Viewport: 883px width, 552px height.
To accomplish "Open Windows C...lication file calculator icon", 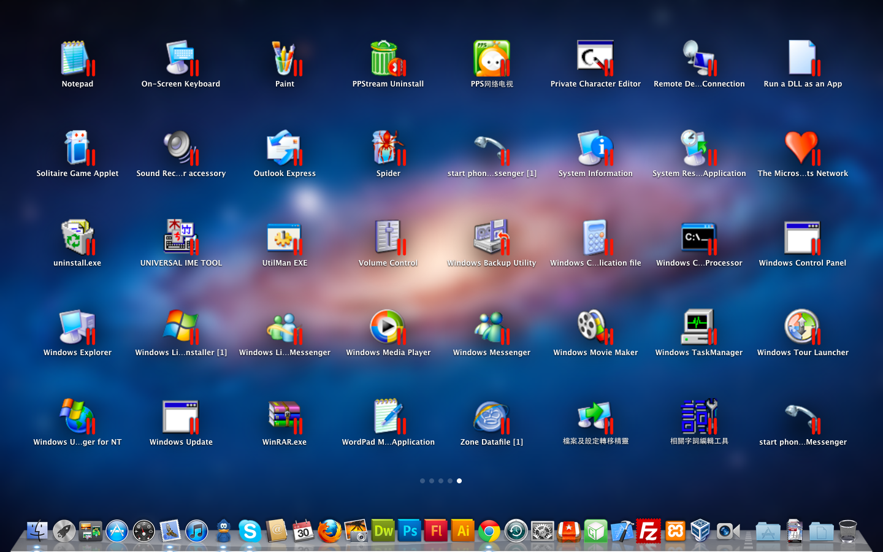I will 595,237.
